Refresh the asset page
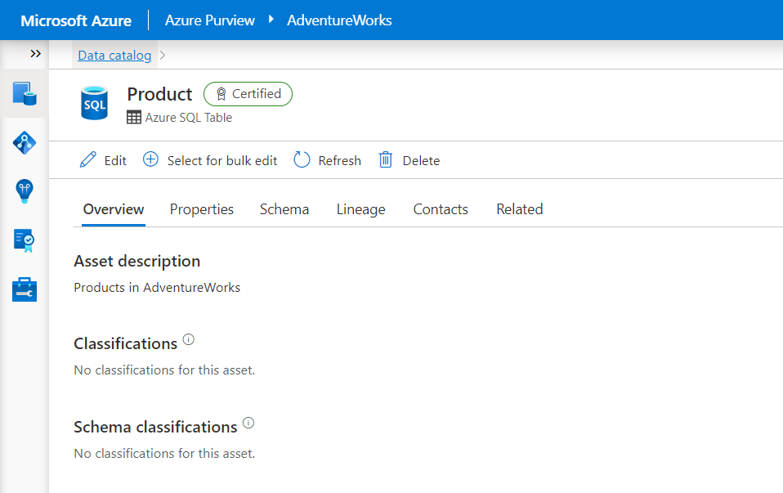783x493 pixels. [328, 160]
